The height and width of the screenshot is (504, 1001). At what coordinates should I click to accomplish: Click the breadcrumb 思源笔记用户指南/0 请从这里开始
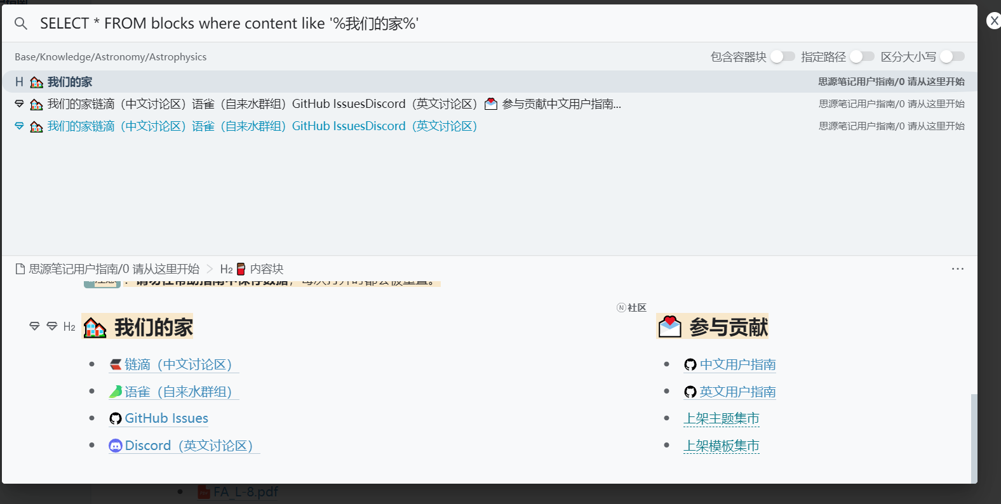point(114,269)
